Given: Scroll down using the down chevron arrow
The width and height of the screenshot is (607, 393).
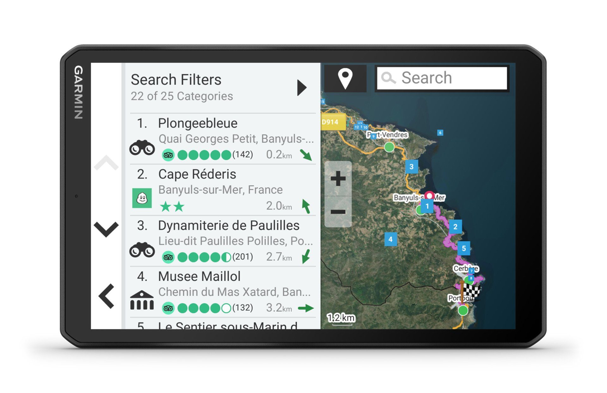Looking at the screenshot, I should (x=107, y=229).
